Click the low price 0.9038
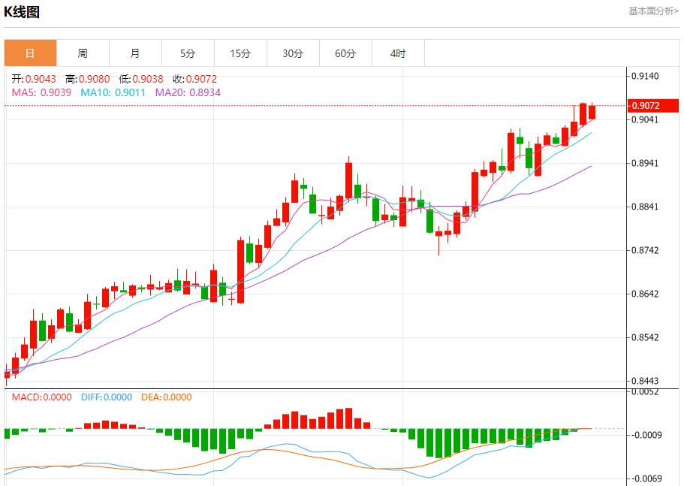 (x=148, y=79)
